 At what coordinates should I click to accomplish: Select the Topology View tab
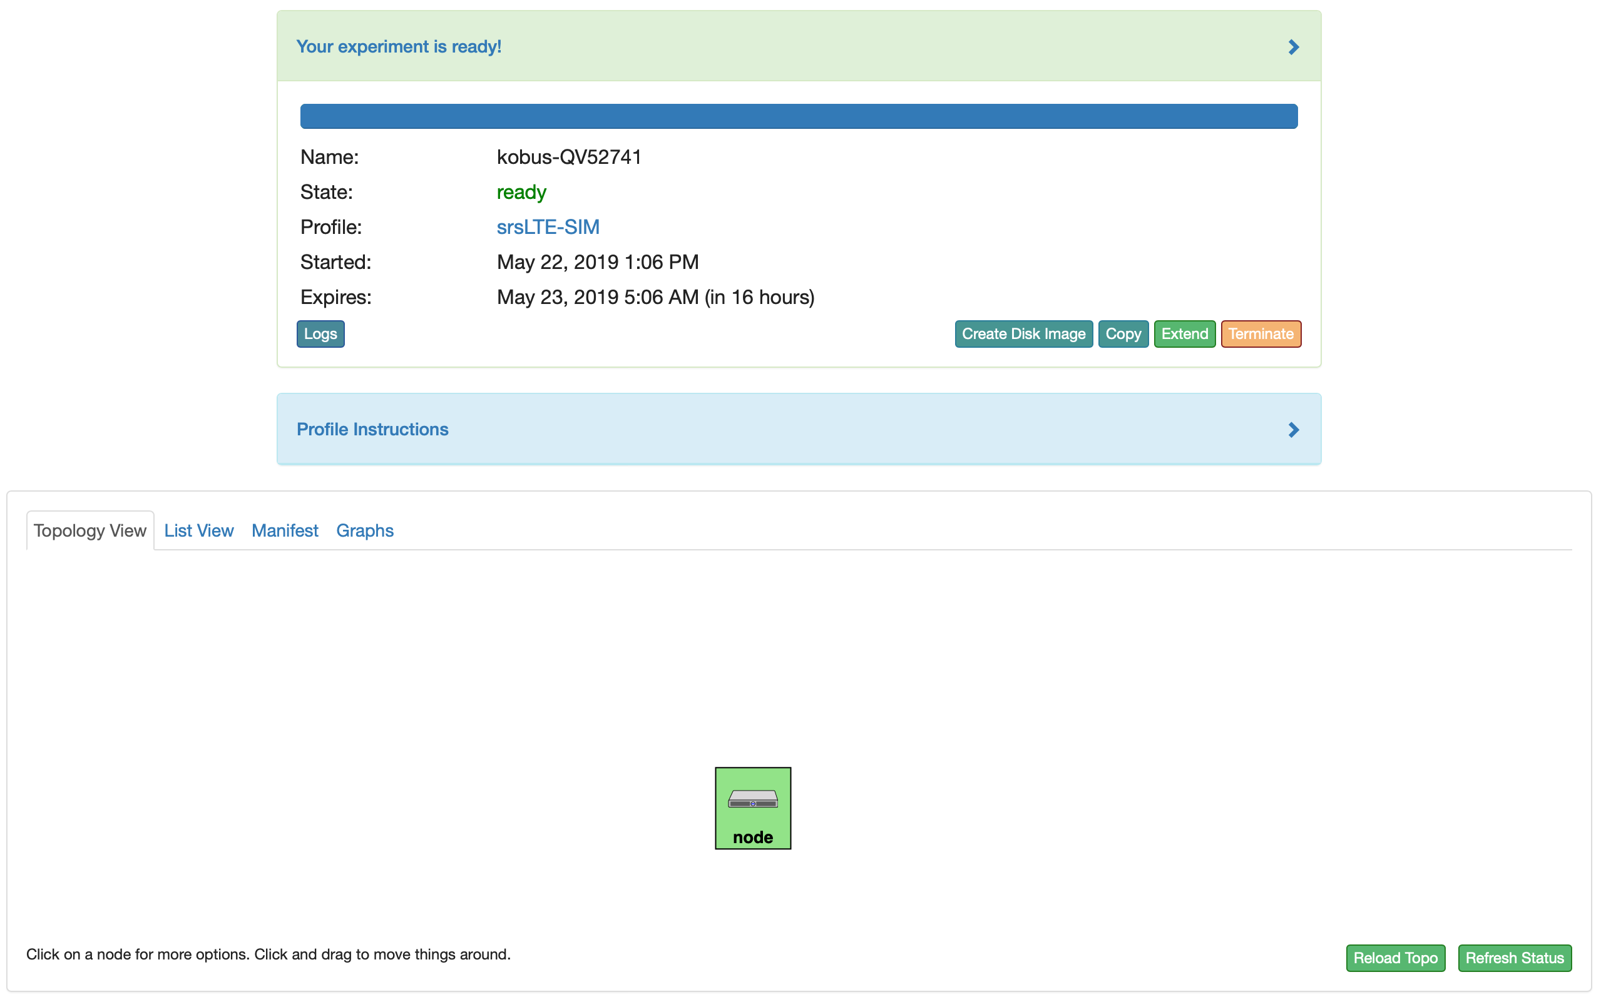(91, 530)
